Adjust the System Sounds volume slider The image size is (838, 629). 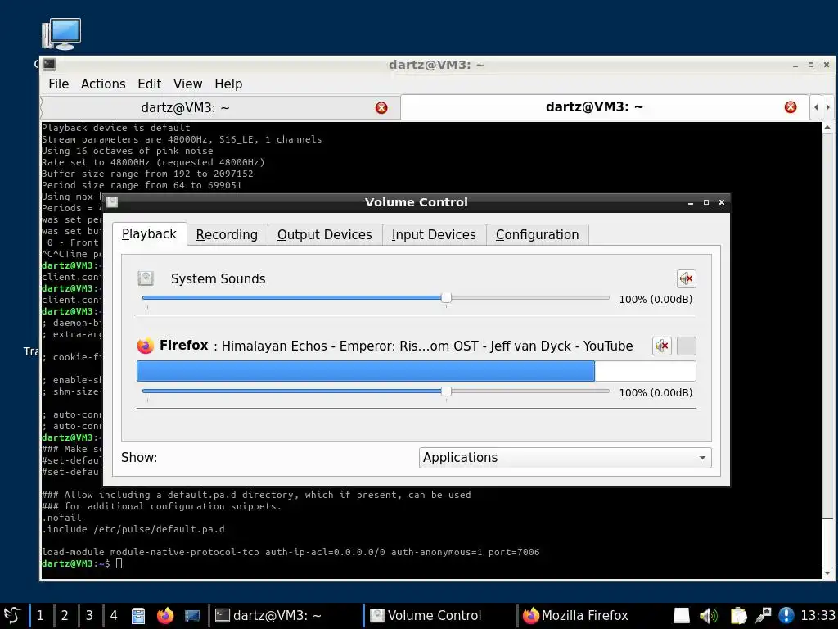[376, 298]
